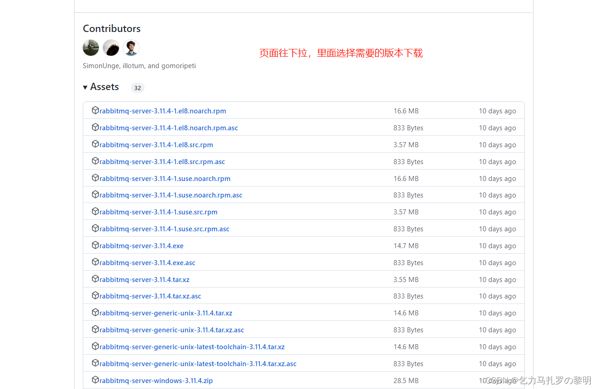Image resolution: width=598 pixels, height=389 pixels.
Task: Click 'SimonUnge, illotum, and gomoripeti' text
Action: 139,66
